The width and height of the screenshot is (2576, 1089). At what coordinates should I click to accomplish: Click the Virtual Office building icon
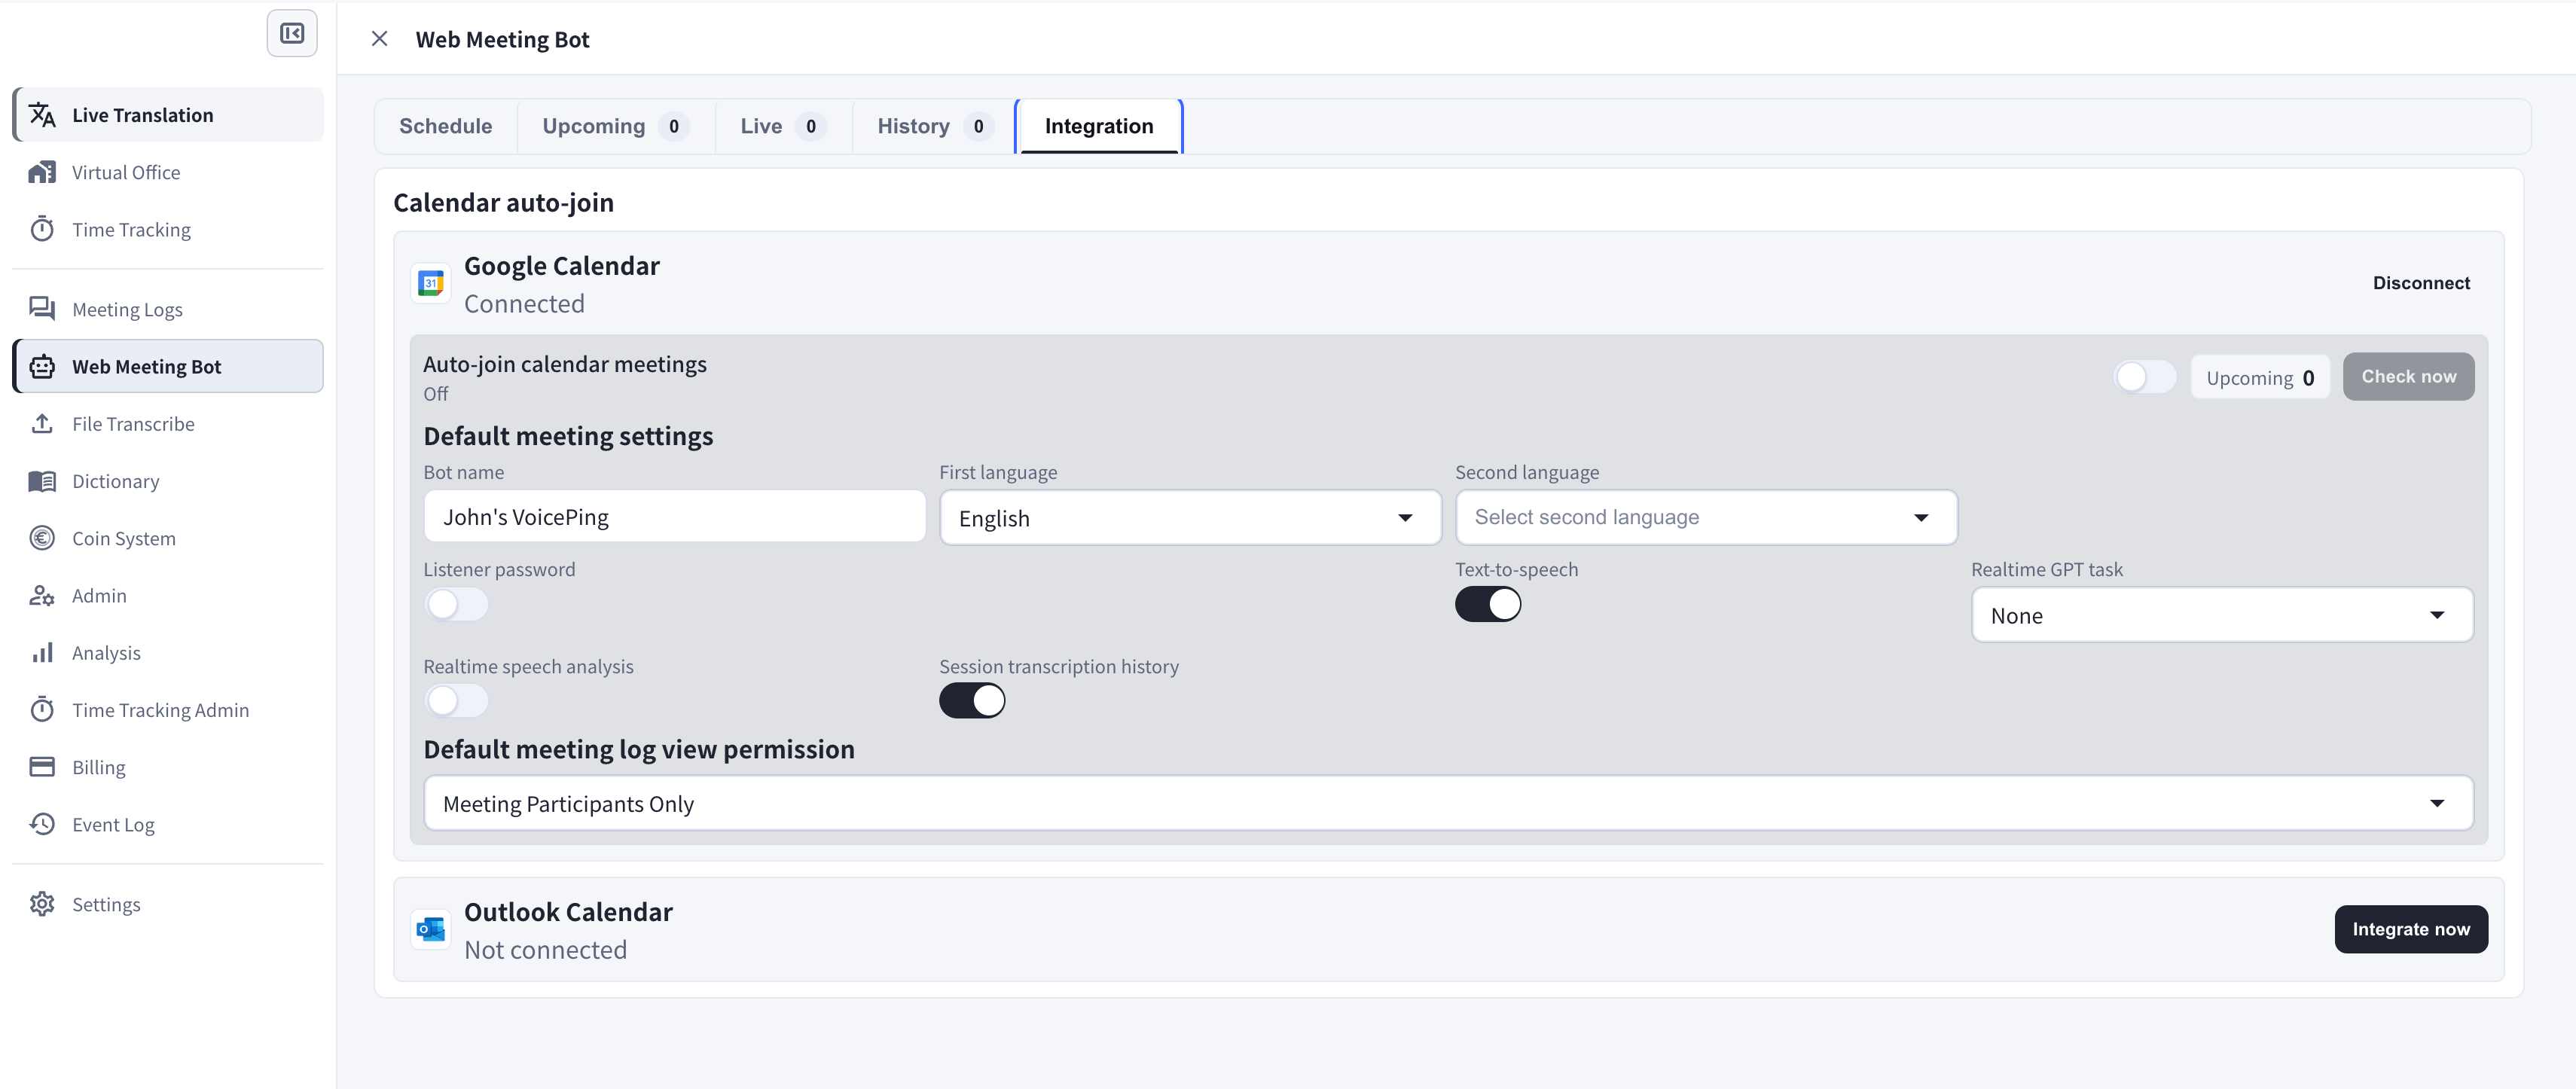tap(42, 172)
